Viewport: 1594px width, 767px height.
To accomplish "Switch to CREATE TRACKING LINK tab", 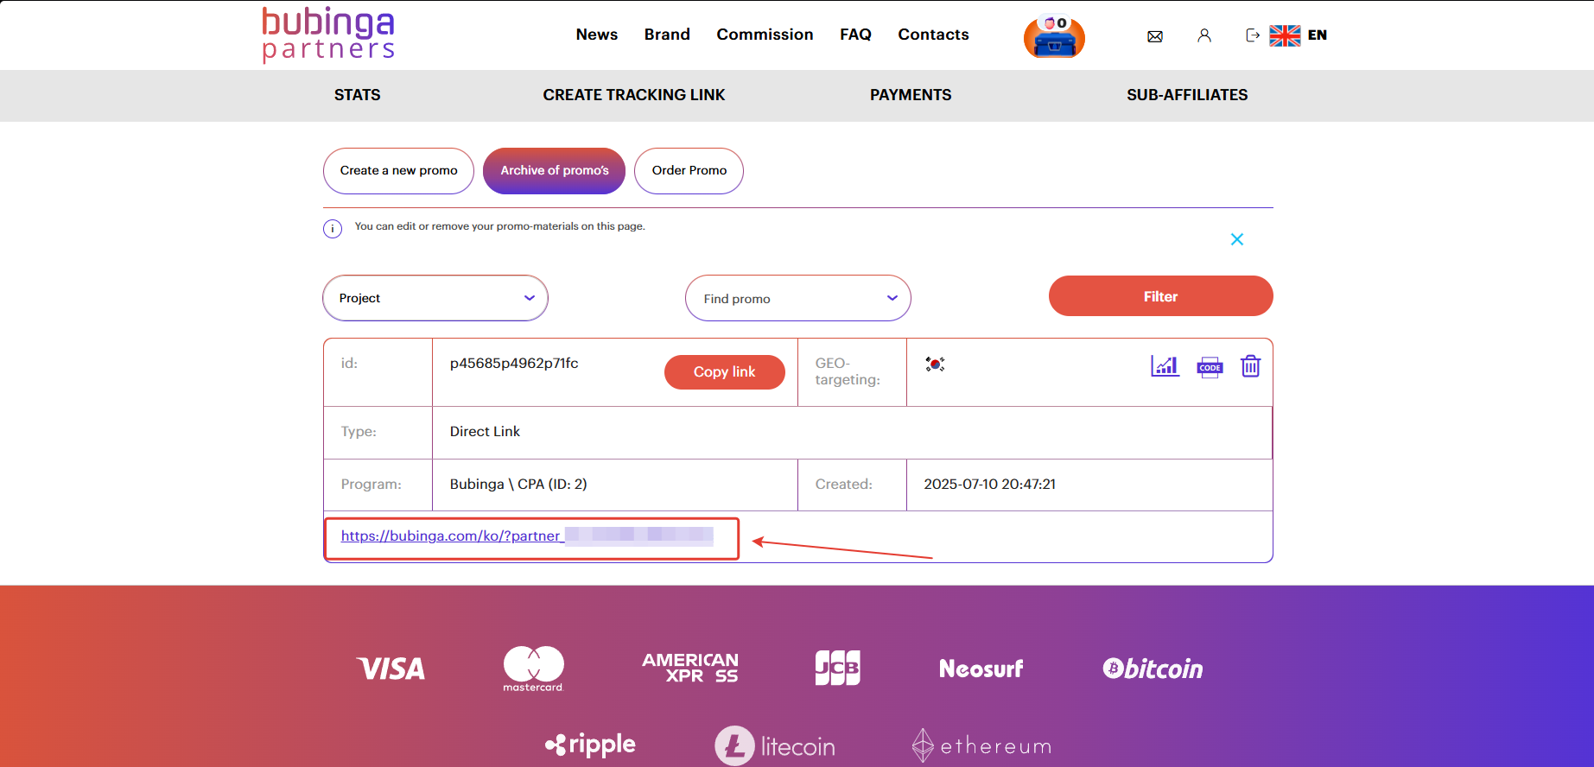I will (634, 95).
